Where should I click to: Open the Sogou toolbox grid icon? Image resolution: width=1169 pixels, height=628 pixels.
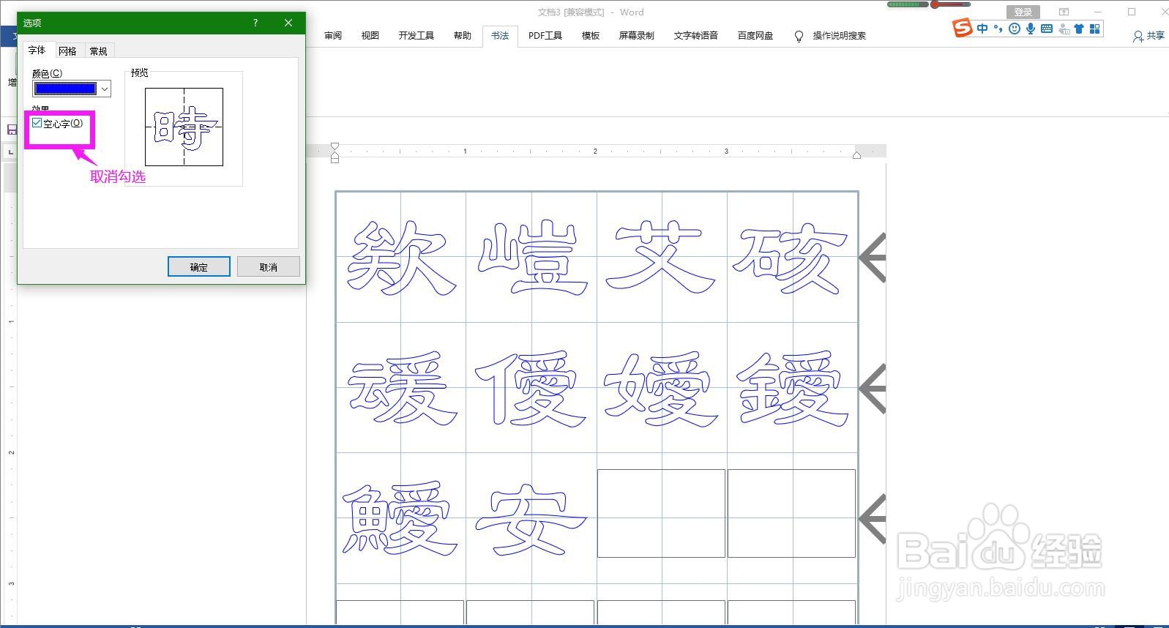click(1095, 29)
